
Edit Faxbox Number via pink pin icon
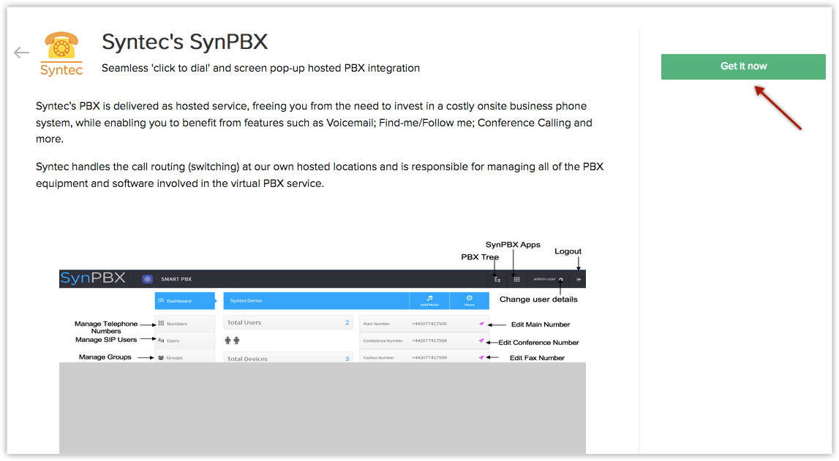(x=481, y=357)
